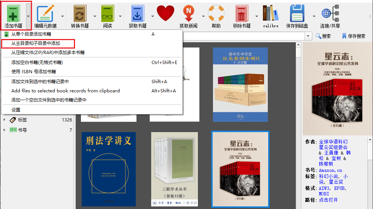Open dropdown arrow next to Read
Image resolution: width=373 pixels, height=209 pixels.
click(x=120, y=16)
